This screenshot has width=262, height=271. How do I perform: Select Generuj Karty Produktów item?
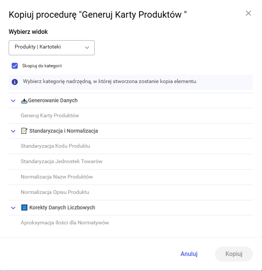50,116
